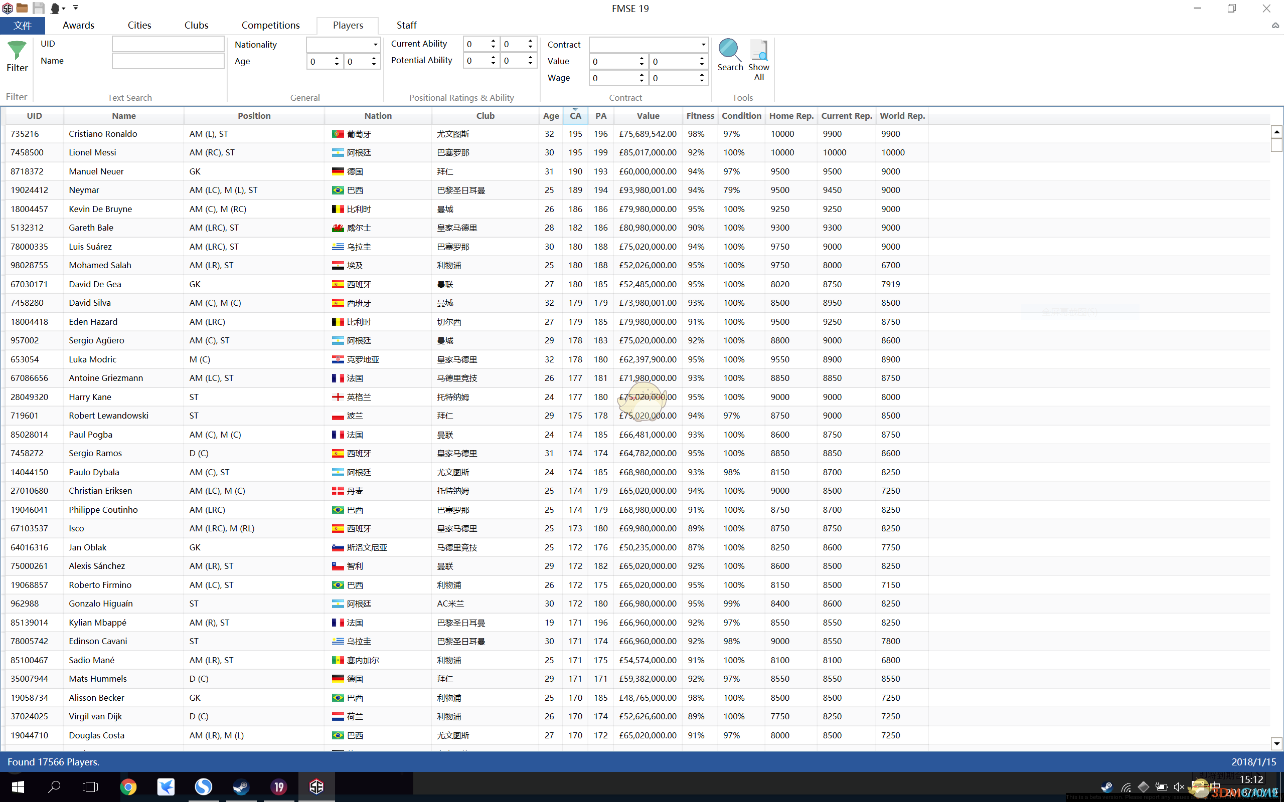Switch to the Staff tab
The height and width of the screenshot is (802, 1284).
406,26
